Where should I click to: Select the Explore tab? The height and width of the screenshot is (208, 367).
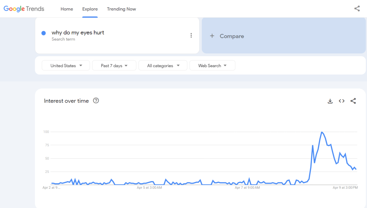click(x=90, y=9)
